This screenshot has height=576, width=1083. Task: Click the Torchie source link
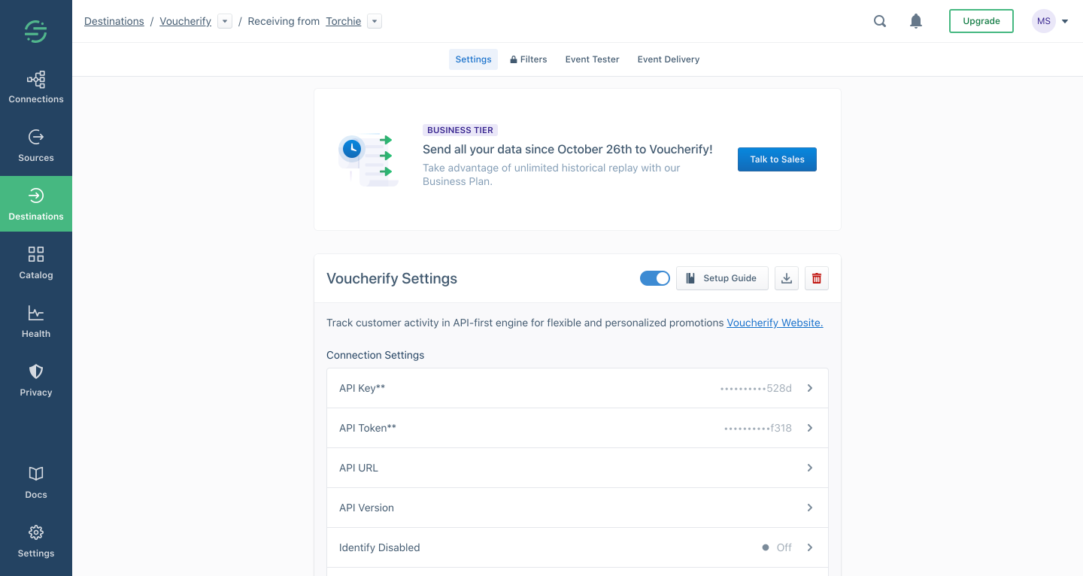(344, 21)
